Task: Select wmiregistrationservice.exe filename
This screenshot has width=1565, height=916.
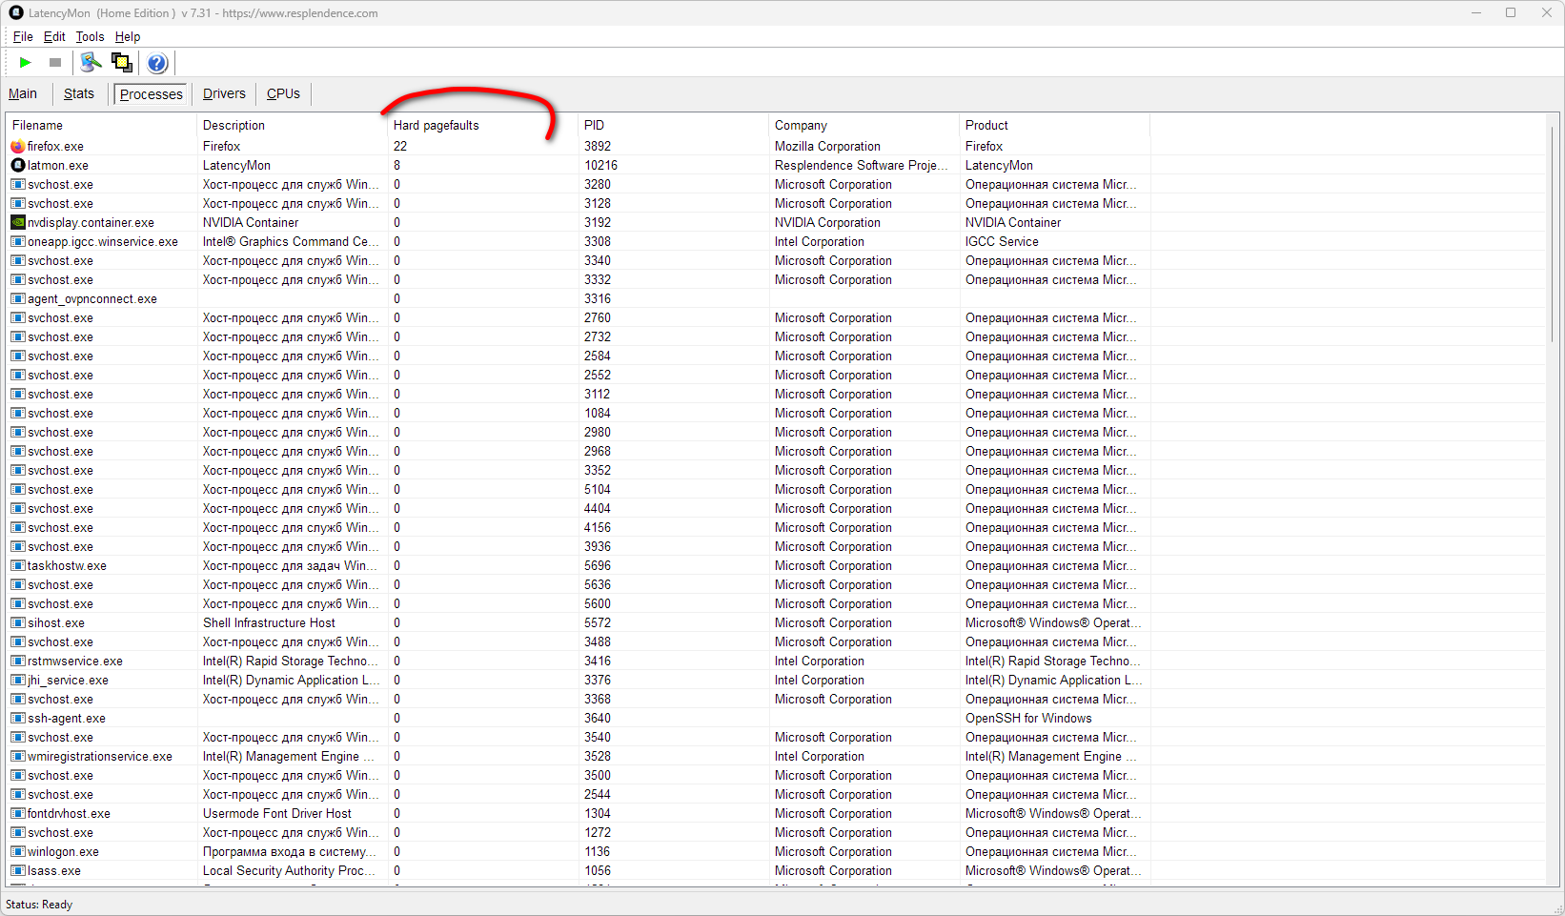Action: click(x=100, y=757)
